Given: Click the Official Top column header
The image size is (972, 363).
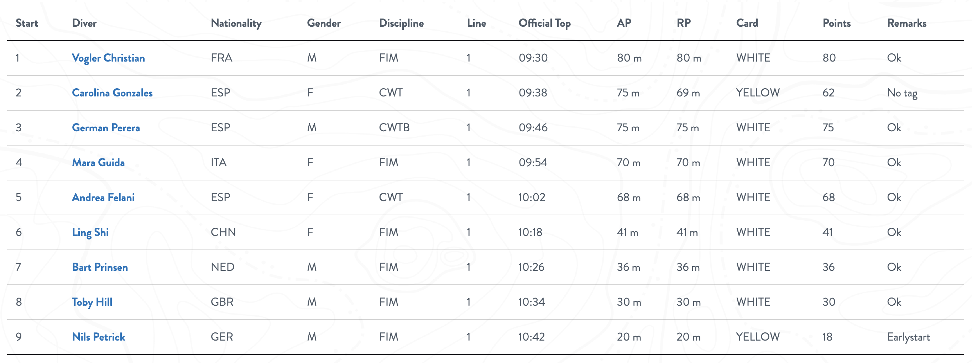Looking at the screenshot, I should pyautogui.click(x=544, y=23).
